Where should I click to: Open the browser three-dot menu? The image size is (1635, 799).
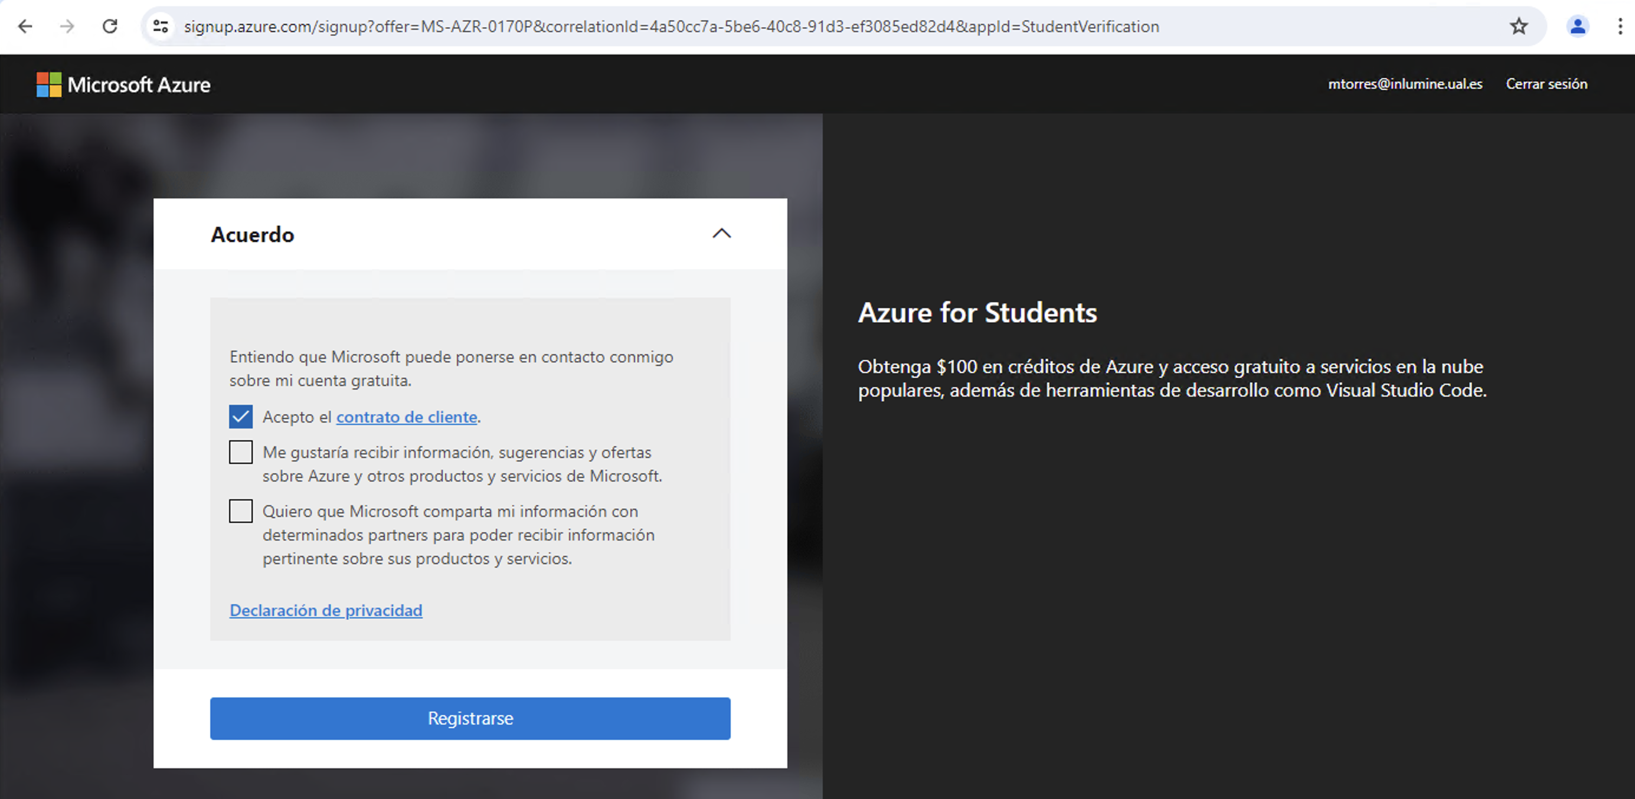pos(1620,26)
